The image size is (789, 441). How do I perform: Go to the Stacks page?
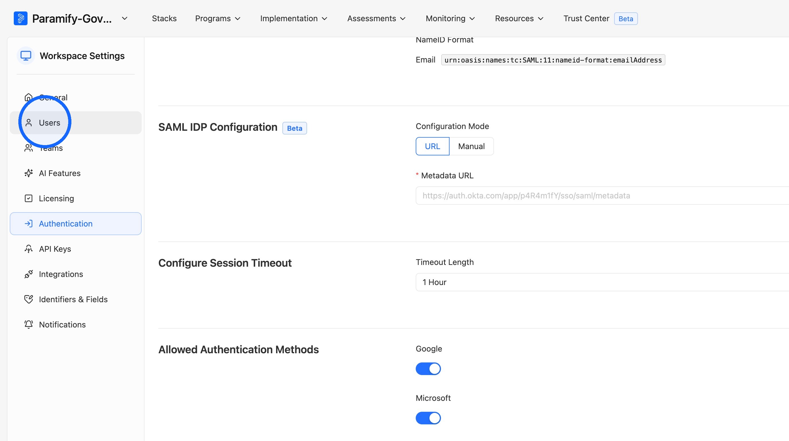pos(164,18)
